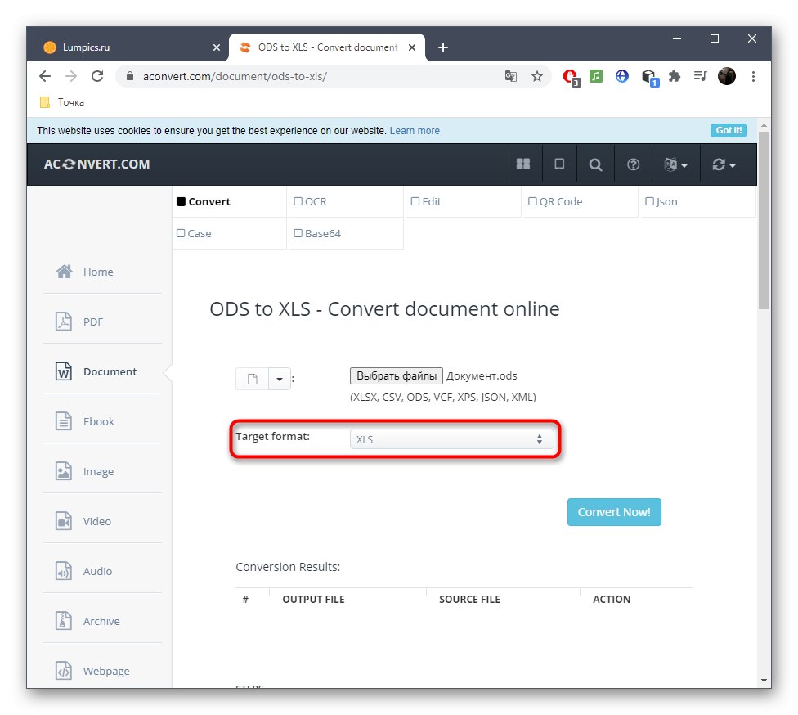The image size is (798, 715).
Task: Open the help icon in the top bar
Action: pos(633,164)
